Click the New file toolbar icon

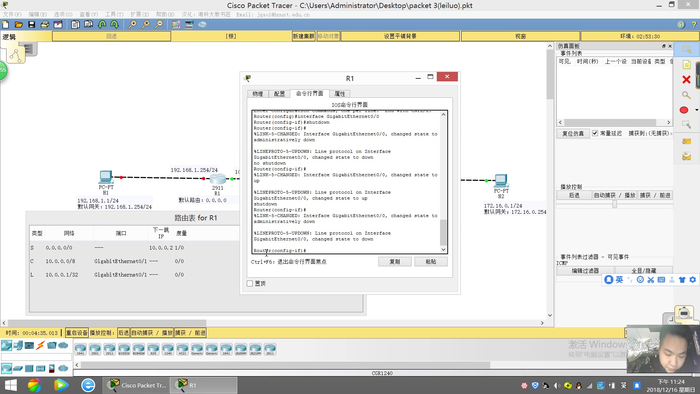point(5,24)
